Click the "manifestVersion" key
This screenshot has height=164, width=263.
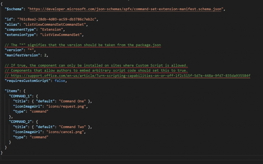22,55
